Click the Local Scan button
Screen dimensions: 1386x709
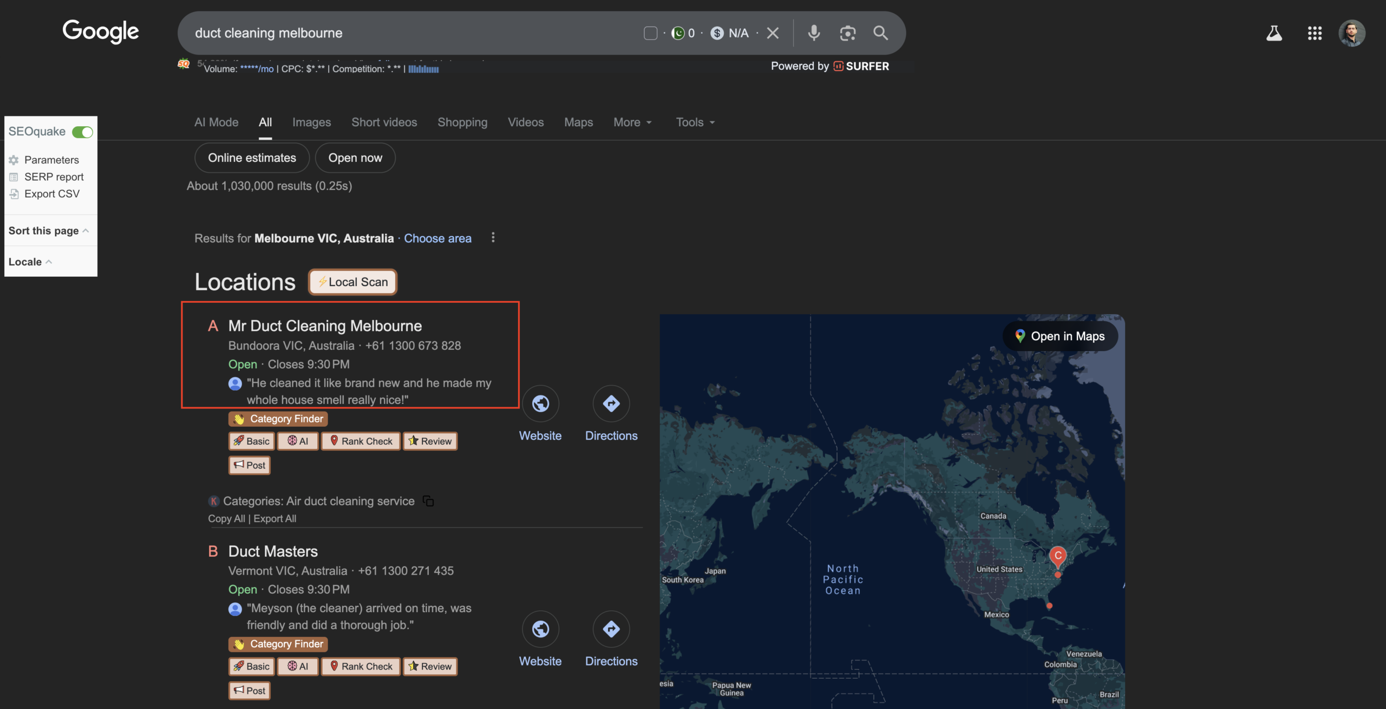pos(352,282)
